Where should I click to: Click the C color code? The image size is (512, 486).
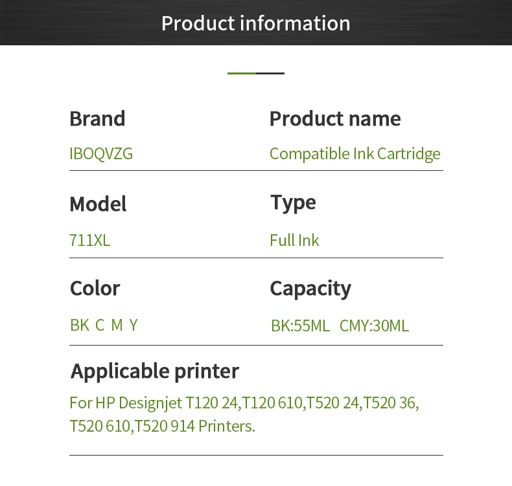tap(100, 325)
